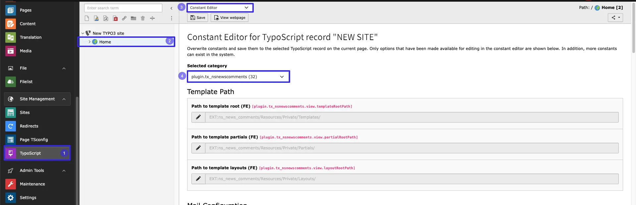Open the page tree three-dot options menu

pos(172,18)
